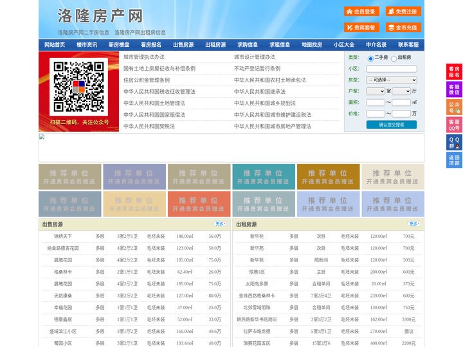Open the 太阳岛多康 rental listing
Image resolution: width=463 pixels, height=347 pixels.
click(257, 284)
